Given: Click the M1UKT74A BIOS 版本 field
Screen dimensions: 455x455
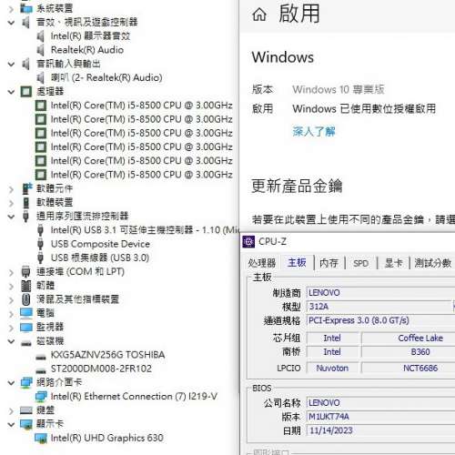Looking at the screenshot, I should 380,417.
